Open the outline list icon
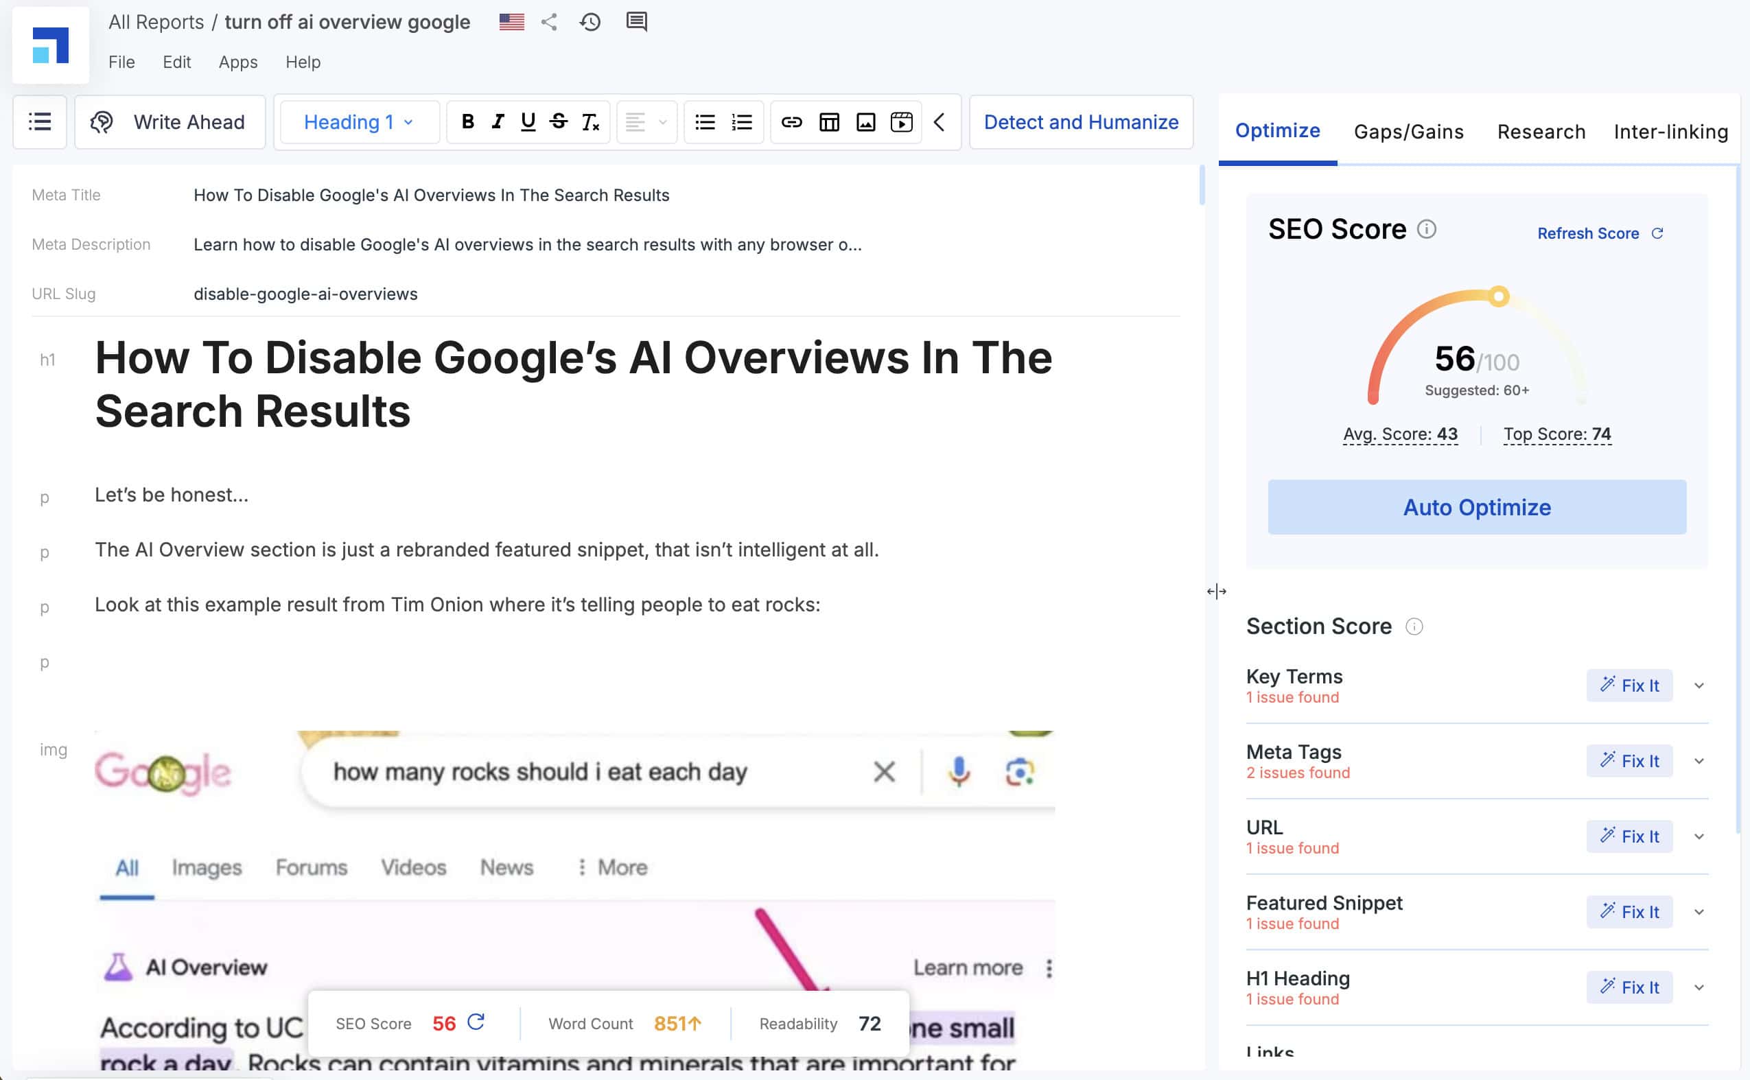This screenshot has height=1080, width=1750. click(40, 122)
